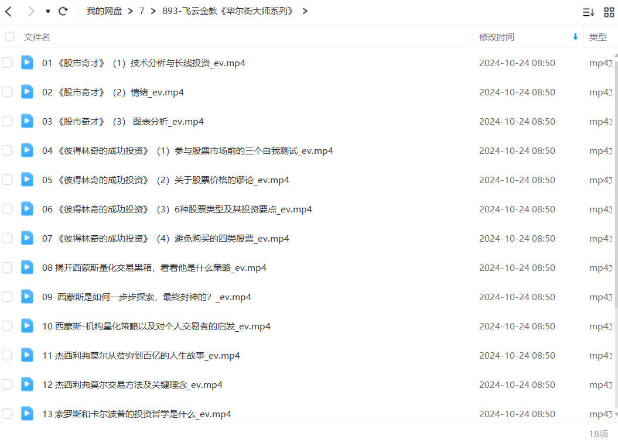The height and width of the screenshot is (440, 618).
Task: Select file name 11 杰西利弗莫尔从贫穷到百亿
Action: 141,355
